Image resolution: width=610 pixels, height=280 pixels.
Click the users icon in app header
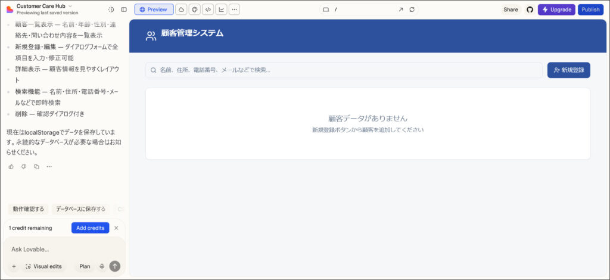pyautogui.click(x=151, y=36)
